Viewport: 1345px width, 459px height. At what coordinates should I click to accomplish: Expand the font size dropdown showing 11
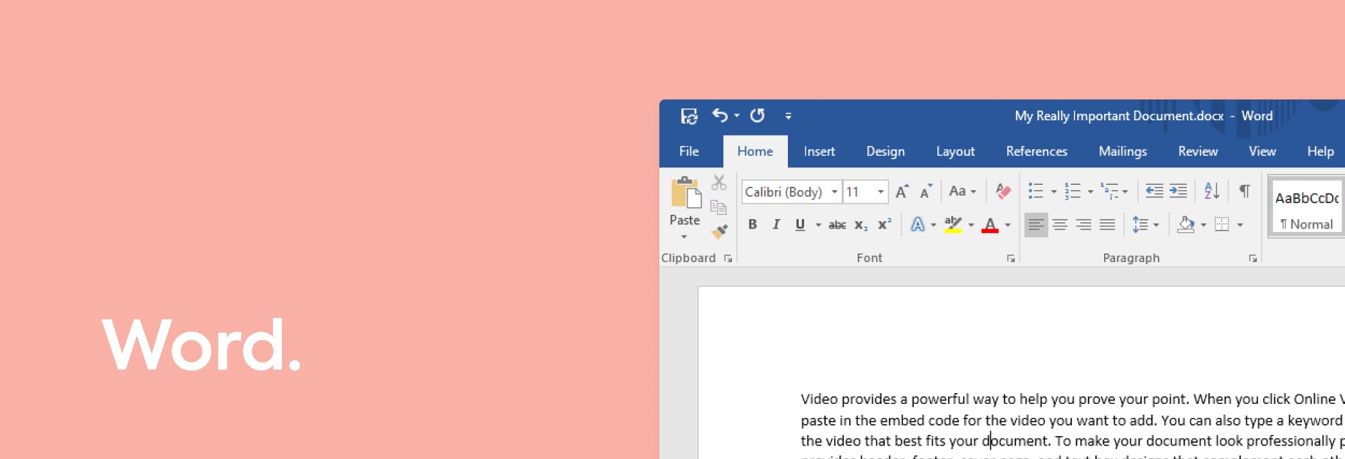880,192
